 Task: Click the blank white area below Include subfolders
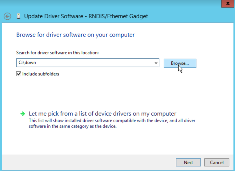click(112, 93)
